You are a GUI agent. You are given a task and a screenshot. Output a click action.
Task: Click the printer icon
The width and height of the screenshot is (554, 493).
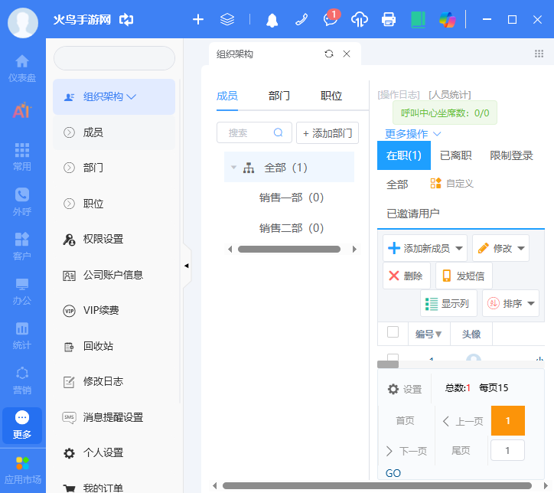tap(389, 19)
